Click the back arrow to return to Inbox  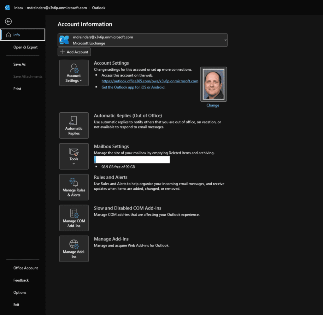(x=8, y=21)
